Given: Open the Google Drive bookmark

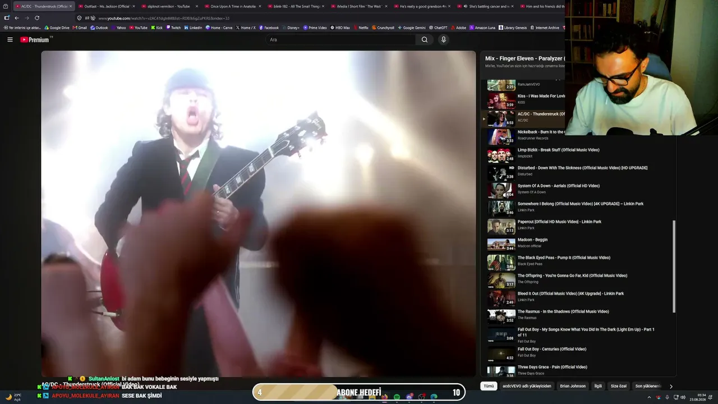Looking at the screenshot, I should tap(57, 27).
